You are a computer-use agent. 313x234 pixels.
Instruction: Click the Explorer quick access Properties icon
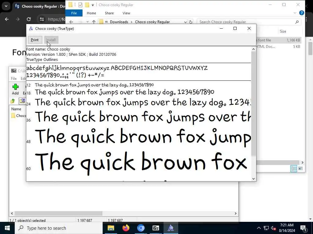[80, 5]
